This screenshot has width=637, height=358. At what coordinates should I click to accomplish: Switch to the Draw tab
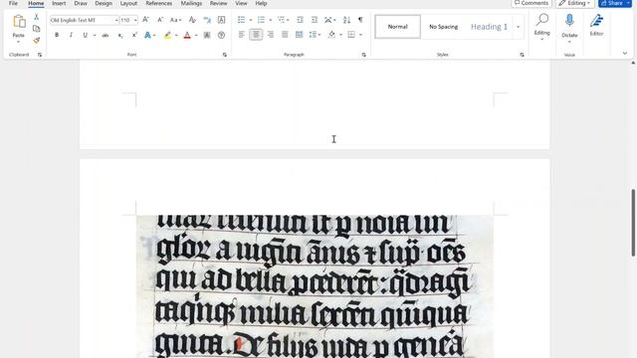click(x=81, y=3)
